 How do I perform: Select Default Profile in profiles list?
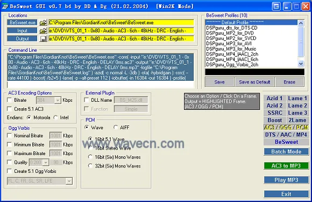252,22
